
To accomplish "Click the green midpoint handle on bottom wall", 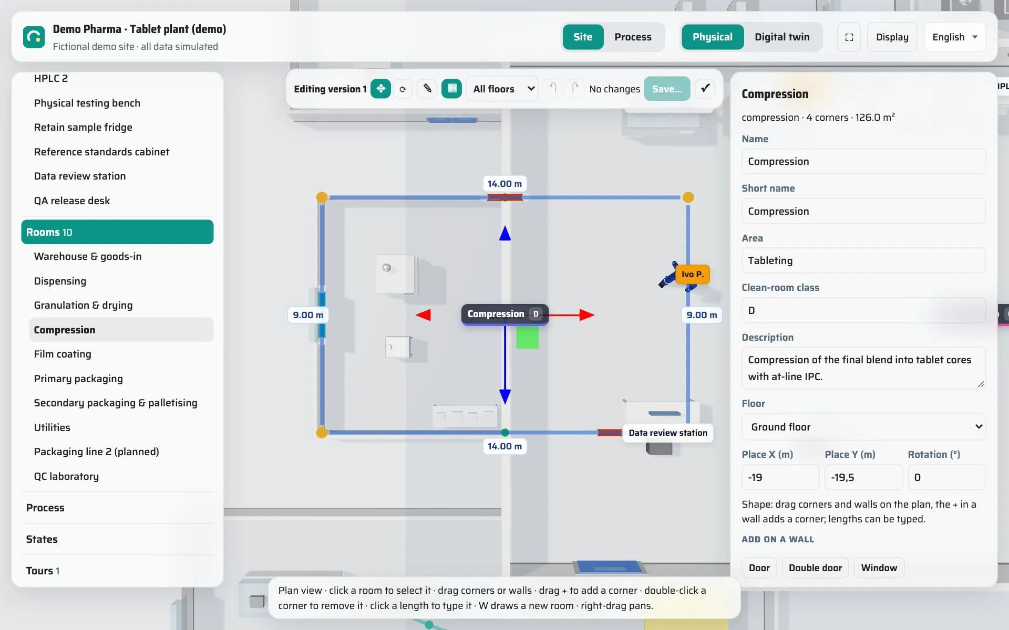I will pos(505,433).
